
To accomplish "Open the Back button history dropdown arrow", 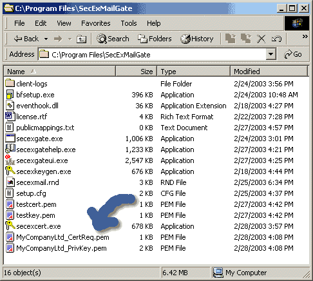I will click(x=46, y=39).
